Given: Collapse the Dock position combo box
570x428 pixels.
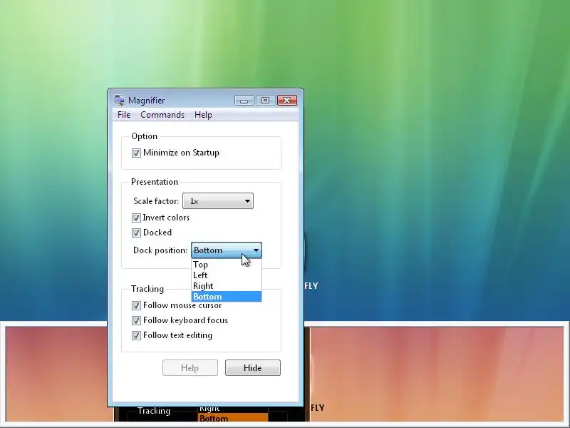Looking at the screenshot, I should (x=226, y=250).
